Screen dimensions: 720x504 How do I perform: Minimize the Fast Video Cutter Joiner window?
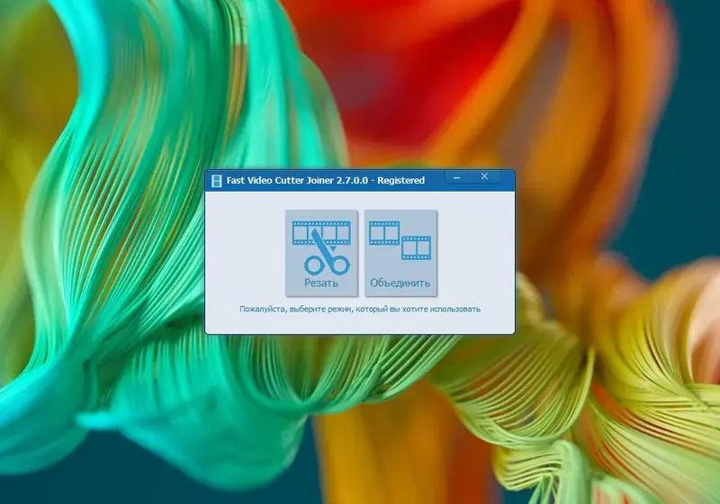457,176
